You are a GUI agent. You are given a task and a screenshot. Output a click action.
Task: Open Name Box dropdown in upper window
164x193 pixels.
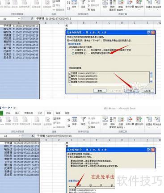pyautogui.click(x=19, y=19)
